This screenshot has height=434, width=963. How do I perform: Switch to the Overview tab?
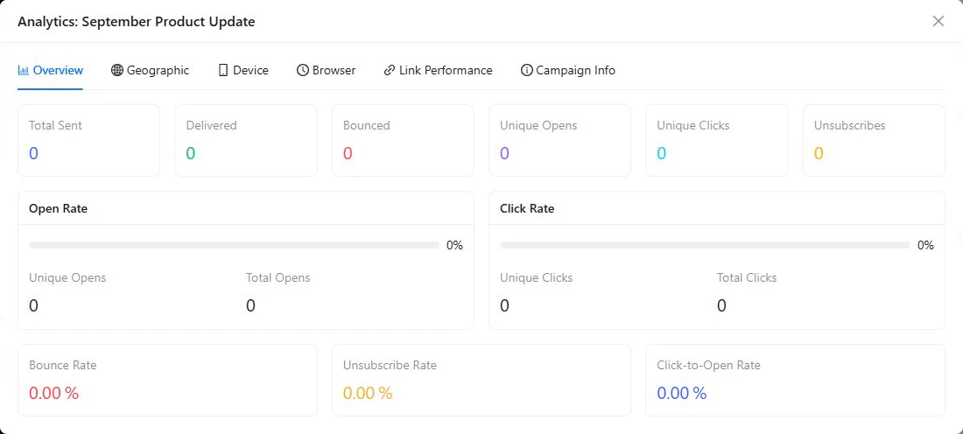[51, 70]
